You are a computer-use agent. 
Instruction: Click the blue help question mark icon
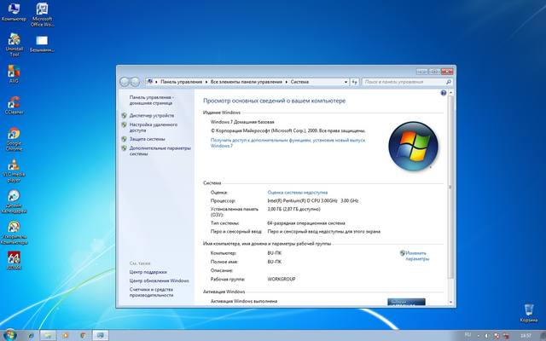pos(444,93)
